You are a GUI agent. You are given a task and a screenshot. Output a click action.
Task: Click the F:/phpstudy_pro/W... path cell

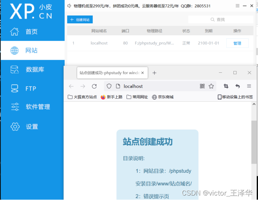pyautogui.click(x=154, y=43)
